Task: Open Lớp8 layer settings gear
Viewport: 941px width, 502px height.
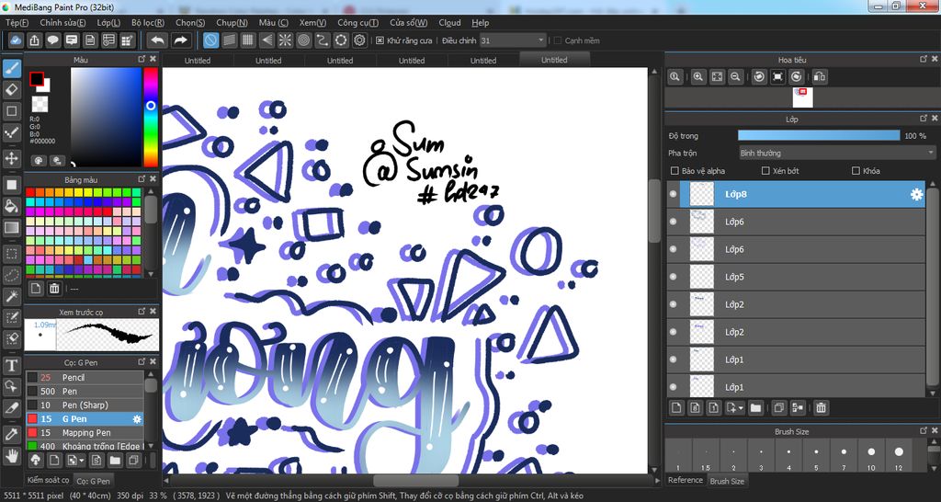Action: tap(916, 194)
